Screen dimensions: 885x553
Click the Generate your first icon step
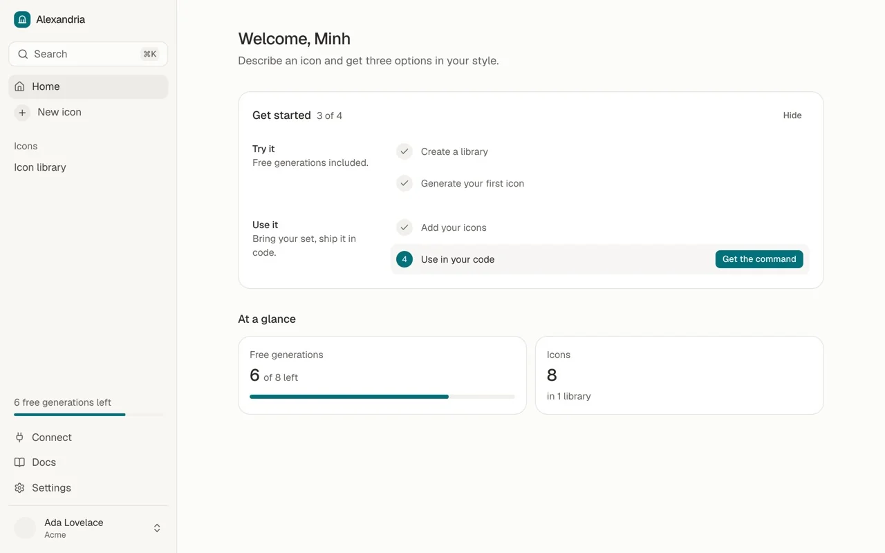pos(600,183)
